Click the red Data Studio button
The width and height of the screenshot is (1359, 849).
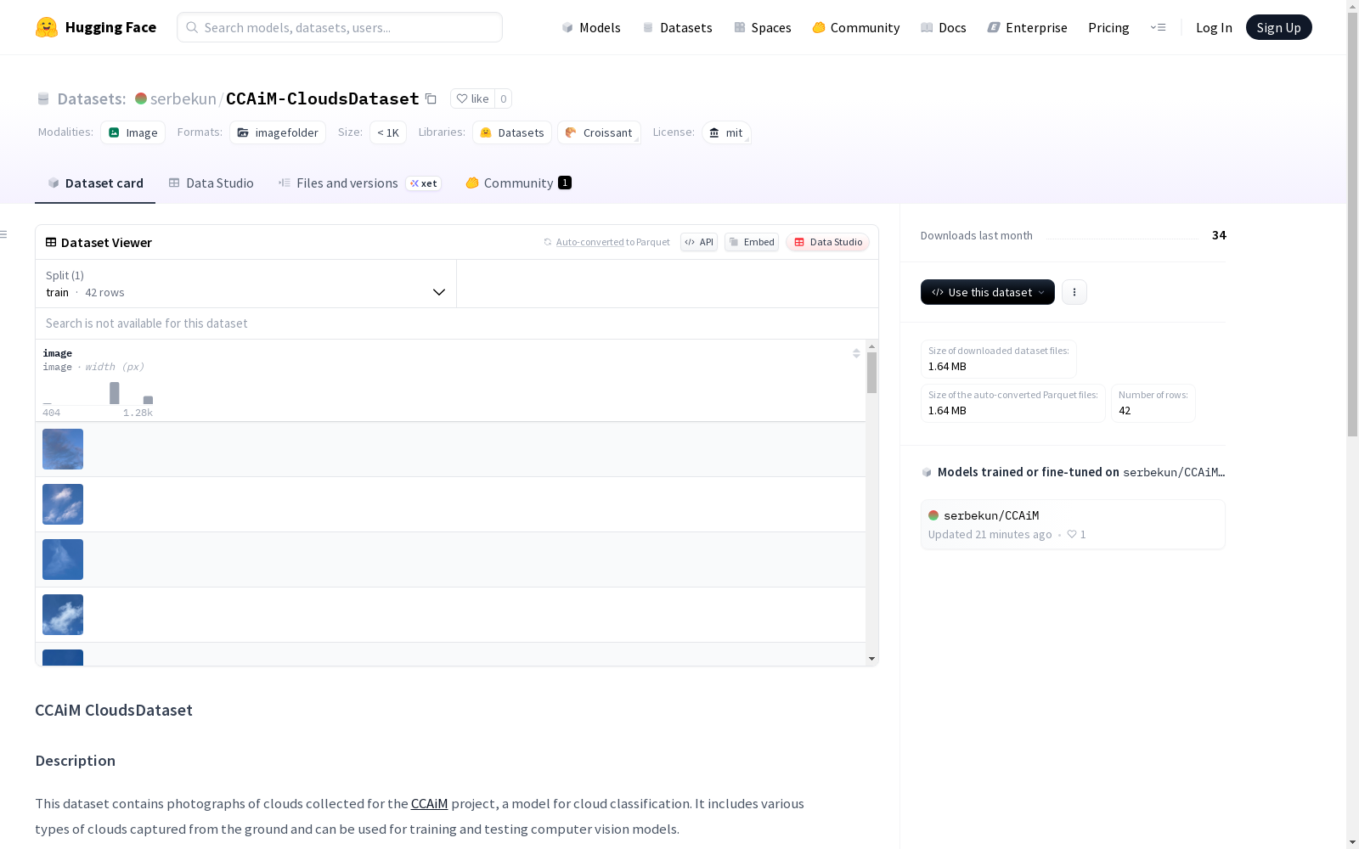828,242
